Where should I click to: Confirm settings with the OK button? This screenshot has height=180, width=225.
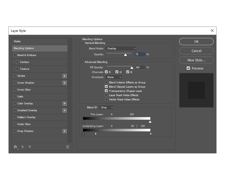pyautogui.click(x=196, y=41)
